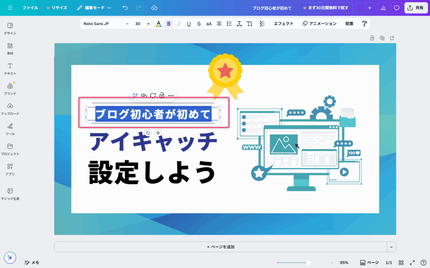Toggle underline on the selected text
The width and height of the screenshot is (430, 268).
click(189, 24)
